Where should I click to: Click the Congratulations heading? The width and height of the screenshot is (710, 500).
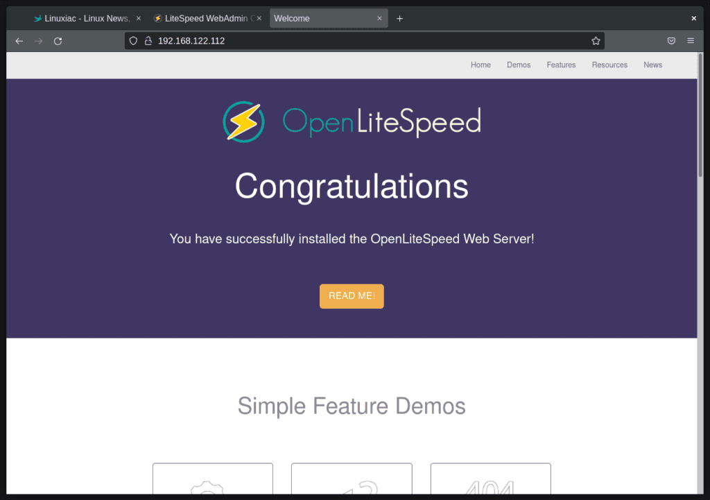click(x=352, y=186)
